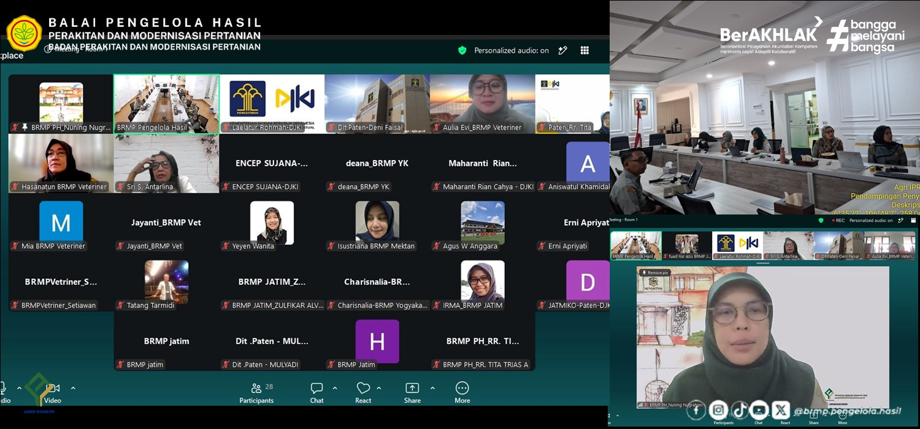Viewport: 920px width, 429px height.
Task: Click Isustriana BRMP Mektan profile photo
Action: pyautogui.click(x=377, y=222)
